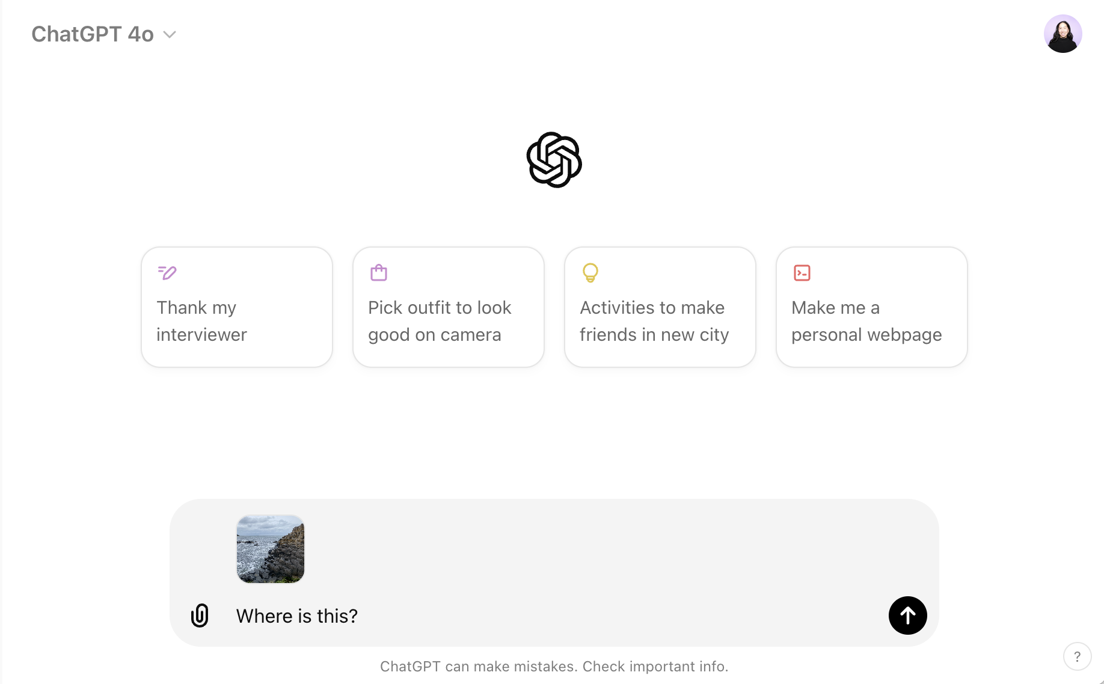Click the lightbulb icon on the Activities card
Viewport: 1104px width, 684px height.
click(x=590, y=273)
